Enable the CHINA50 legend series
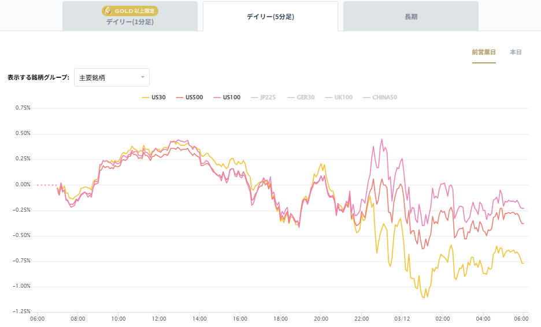The image size is (541, 327). click(x=380, y=97)
